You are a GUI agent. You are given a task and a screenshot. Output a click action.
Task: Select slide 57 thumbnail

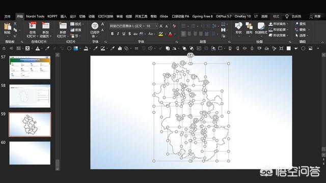pos(30,68)
